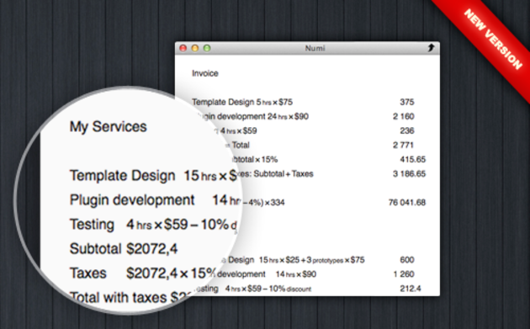Click the '4 hrs × $59 – 10% discount' line
This screenshot has width=530, height=329.
coord(268,289)
